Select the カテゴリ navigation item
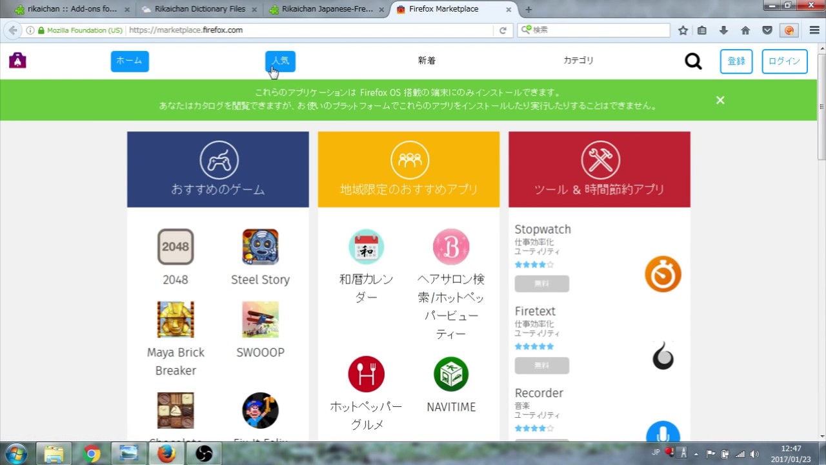 [x=578, y=61]
